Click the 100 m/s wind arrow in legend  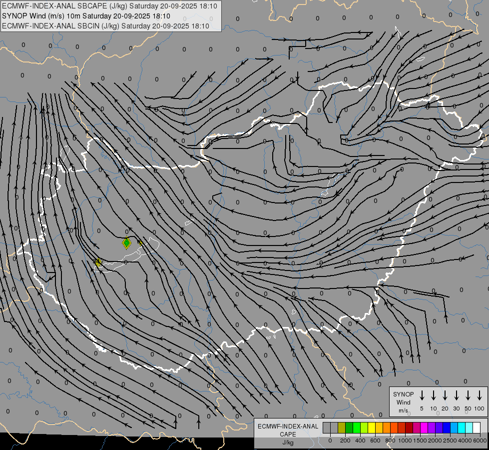pos(480,395)
